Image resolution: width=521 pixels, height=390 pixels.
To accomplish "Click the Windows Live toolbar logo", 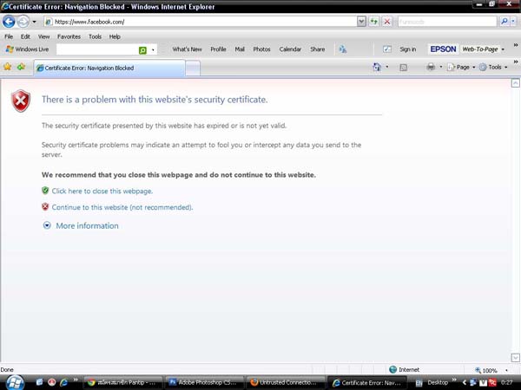I will pyautogui.click(x=27, y=49).
